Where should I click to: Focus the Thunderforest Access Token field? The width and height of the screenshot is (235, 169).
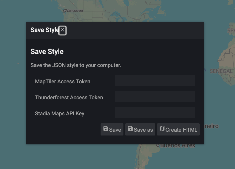click(x=155, y=97)
